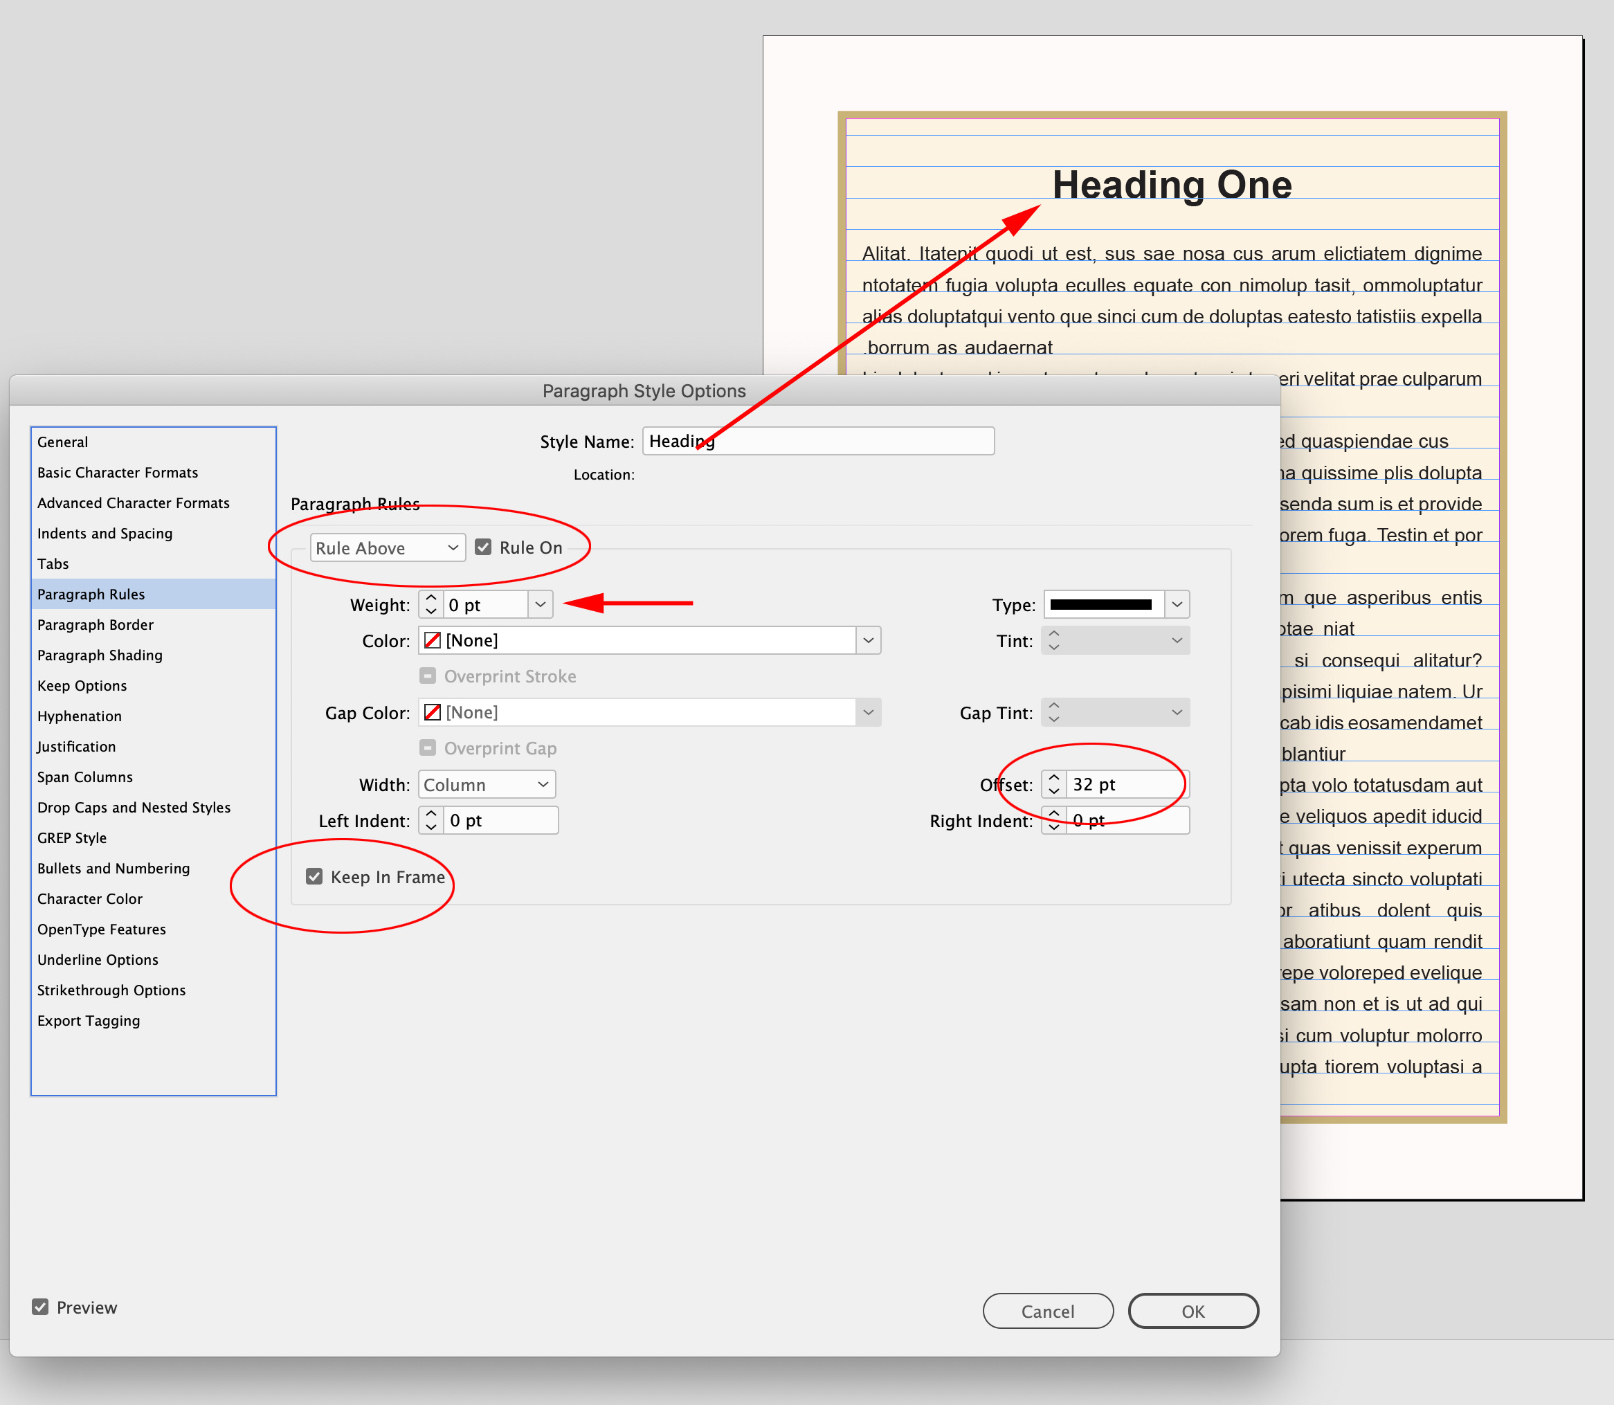Uncheck the Rule On checkbox
This screenshot has height=1405, width=1614.
tap(484, 547)
